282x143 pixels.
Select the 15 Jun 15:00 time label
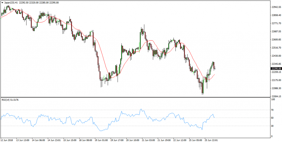(70, 140)
